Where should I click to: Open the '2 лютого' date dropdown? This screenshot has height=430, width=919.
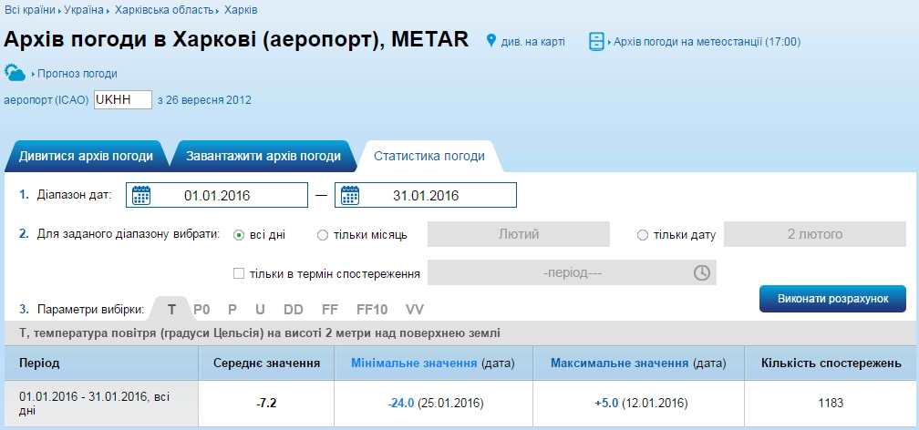tap(815, 234)
